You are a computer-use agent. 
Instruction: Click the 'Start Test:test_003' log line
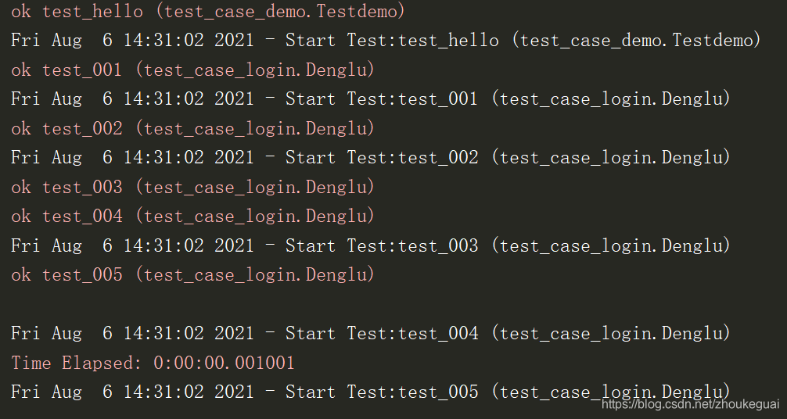(370, 245)
